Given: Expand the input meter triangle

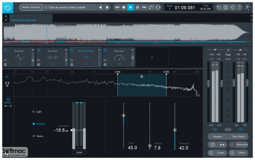Looking at the screenshot, I should [x=215, y=50].
